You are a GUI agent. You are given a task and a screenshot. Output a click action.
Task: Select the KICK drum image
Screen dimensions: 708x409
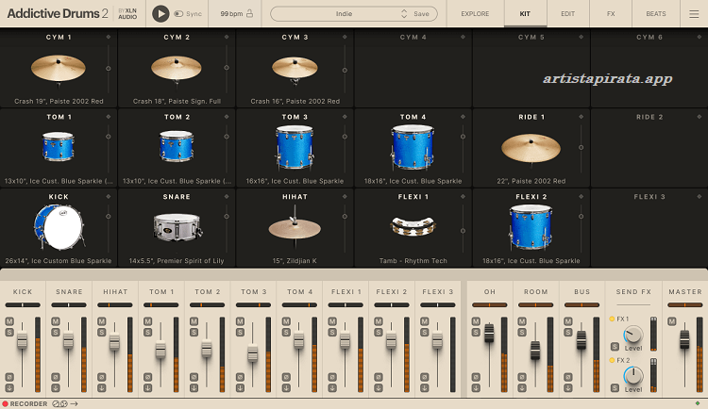(x=59, y=227)
